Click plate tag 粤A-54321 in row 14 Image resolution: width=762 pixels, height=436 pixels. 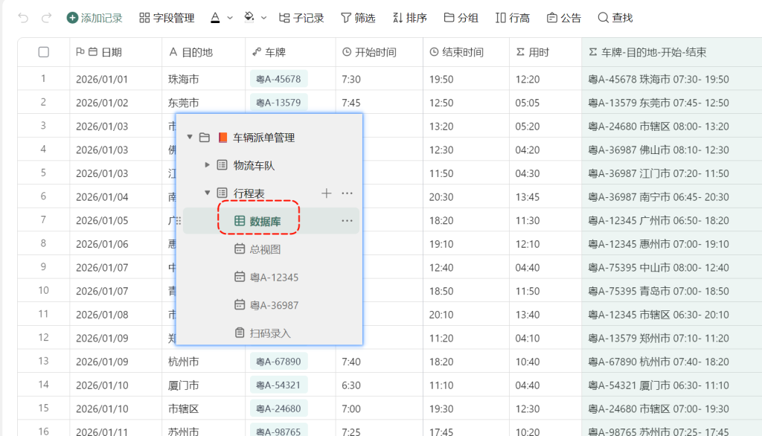pos(278,385)
